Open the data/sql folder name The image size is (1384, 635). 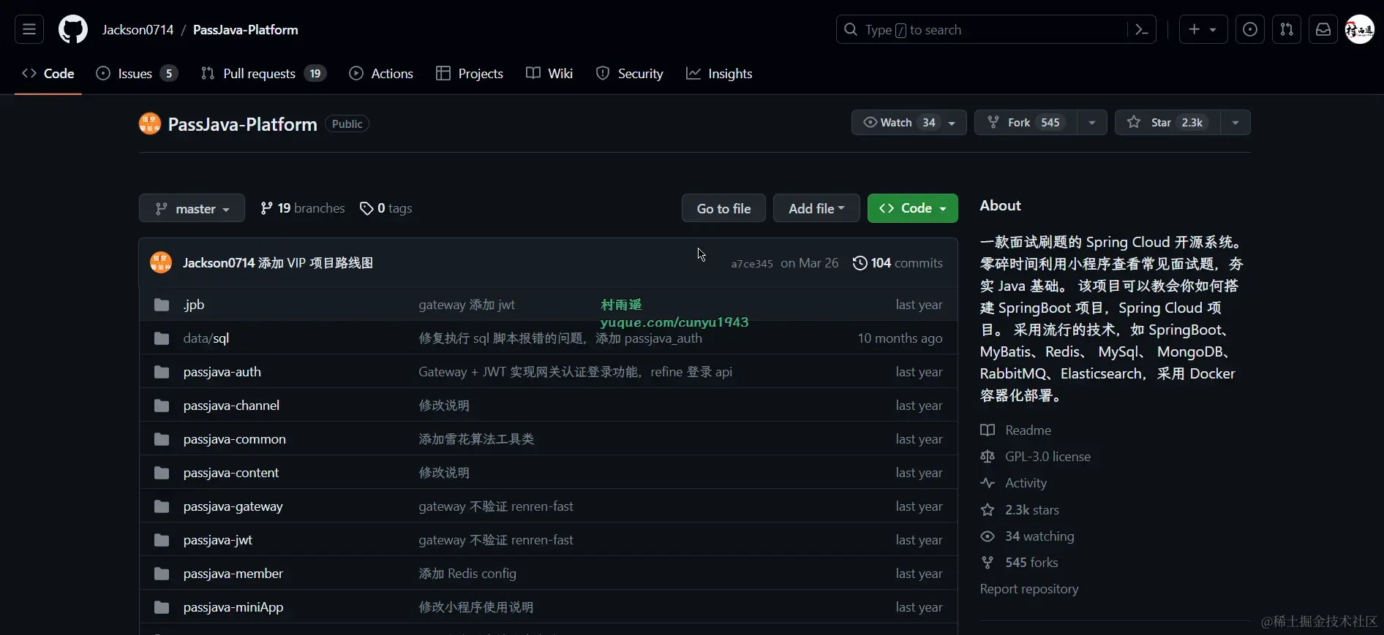click(x=206, y=338)
